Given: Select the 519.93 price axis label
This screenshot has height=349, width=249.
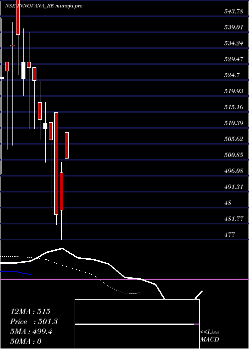Looking at the screenshot, I should pyautogui.click(x=234, y=91).
